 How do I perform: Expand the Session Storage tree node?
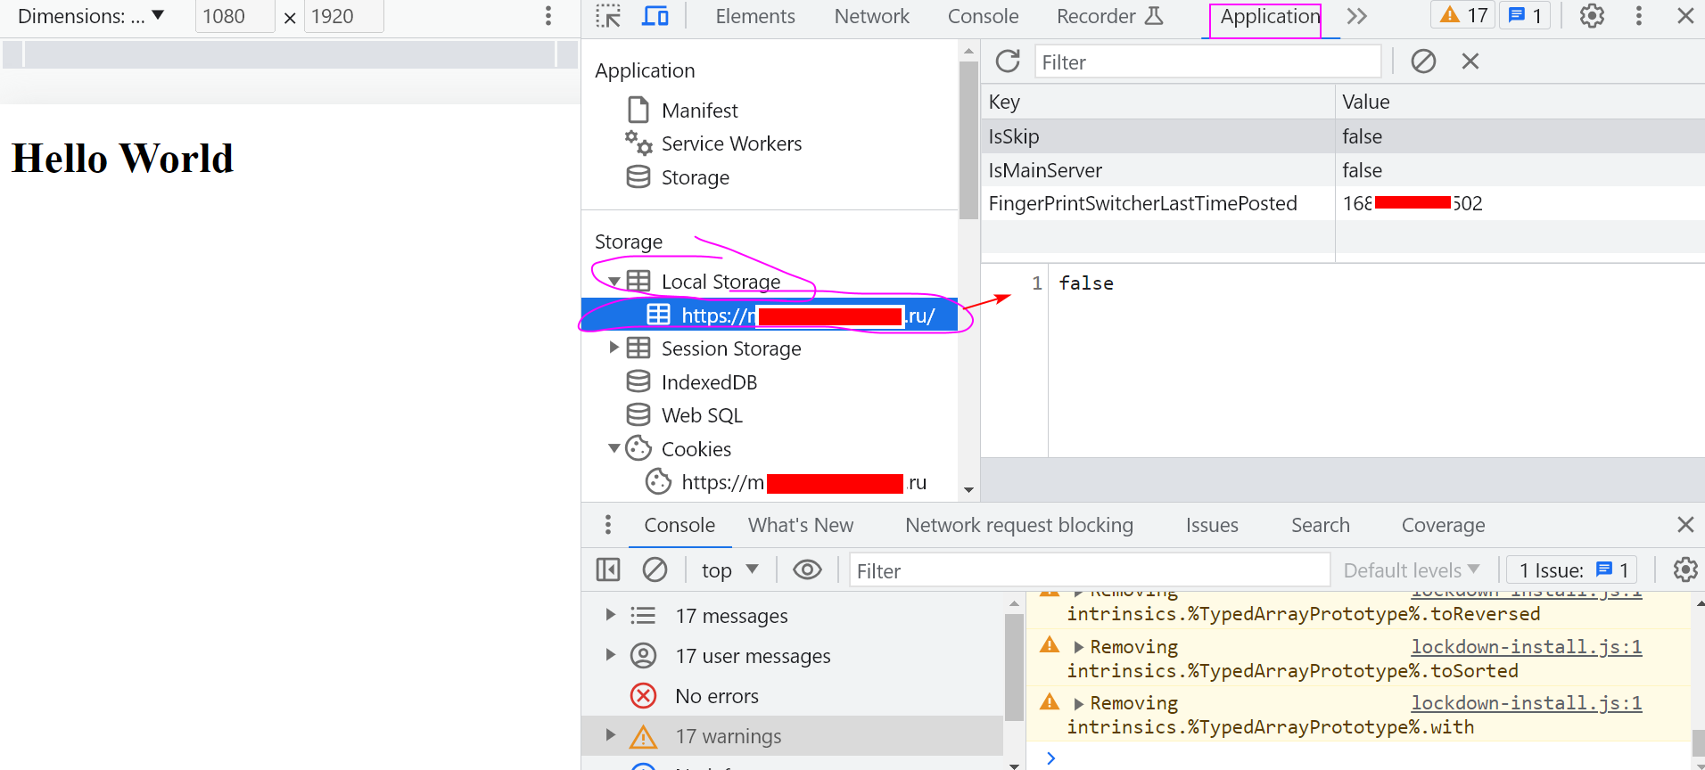614,348
